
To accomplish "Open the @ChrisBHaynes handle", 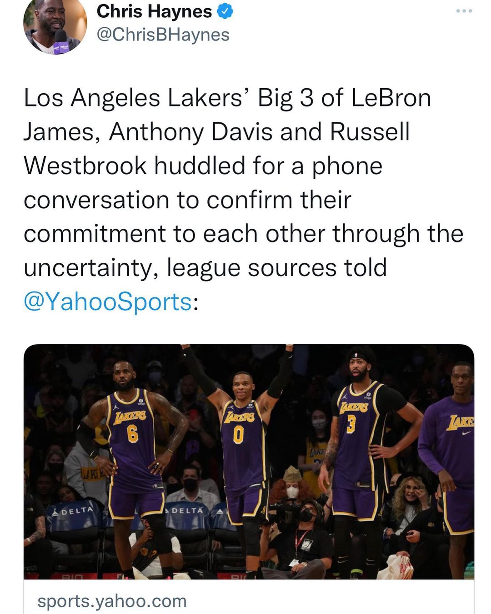I will click(163, 35).
